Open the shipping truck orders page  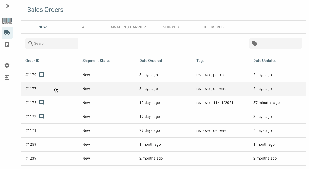click(7, 33)
